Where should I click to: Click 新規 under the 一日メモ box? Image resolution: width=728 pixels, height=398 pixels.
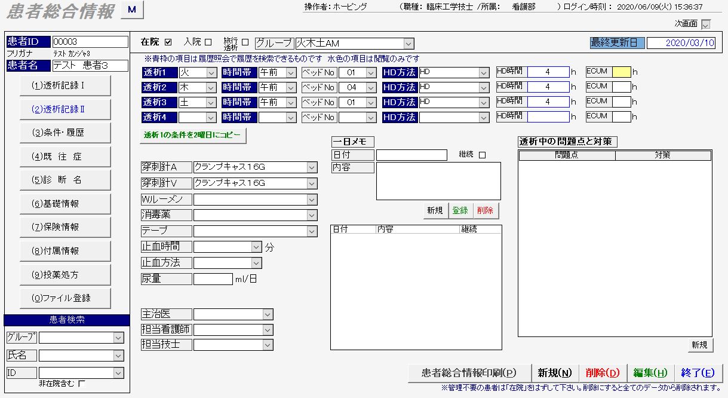tap(435, 210)
